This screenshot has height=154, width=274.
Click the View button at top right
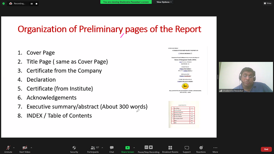[x=267, y=3]
